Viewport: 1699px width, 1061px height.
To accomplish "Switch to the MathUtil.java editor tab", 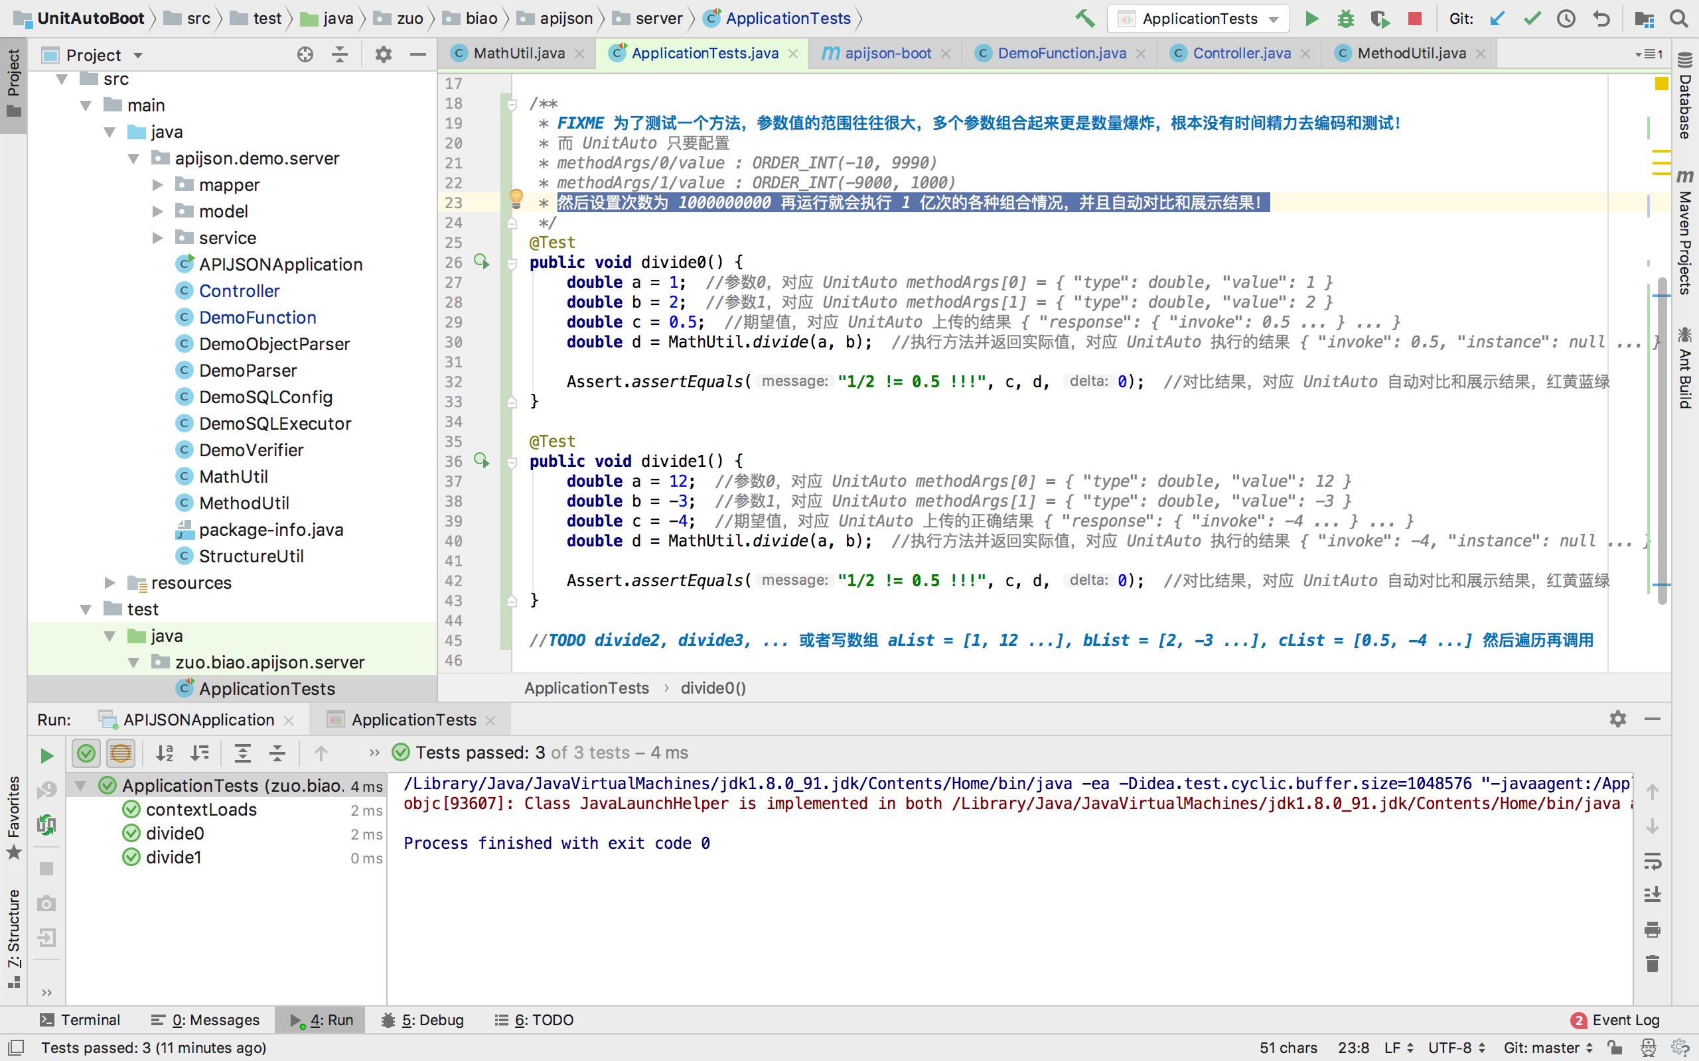I will click(x=518, y=53).
